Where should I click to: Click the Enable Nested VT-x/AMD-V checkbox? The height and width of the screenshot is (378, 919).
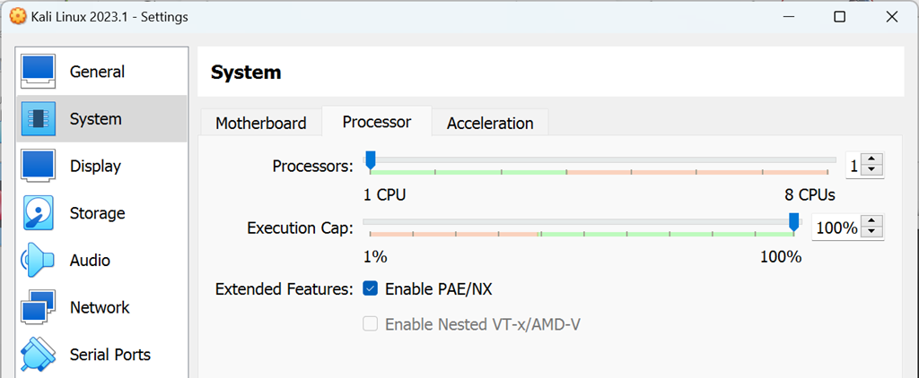pos(371,324)
